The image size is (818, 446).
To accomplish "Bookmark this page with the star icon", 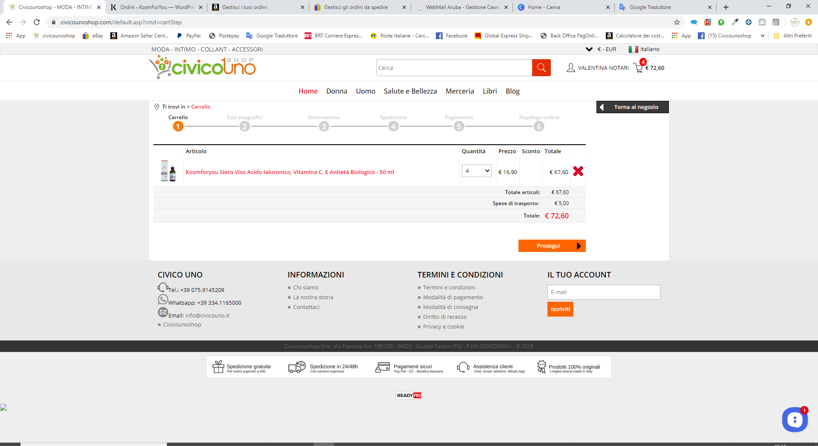I will (677, 22).
